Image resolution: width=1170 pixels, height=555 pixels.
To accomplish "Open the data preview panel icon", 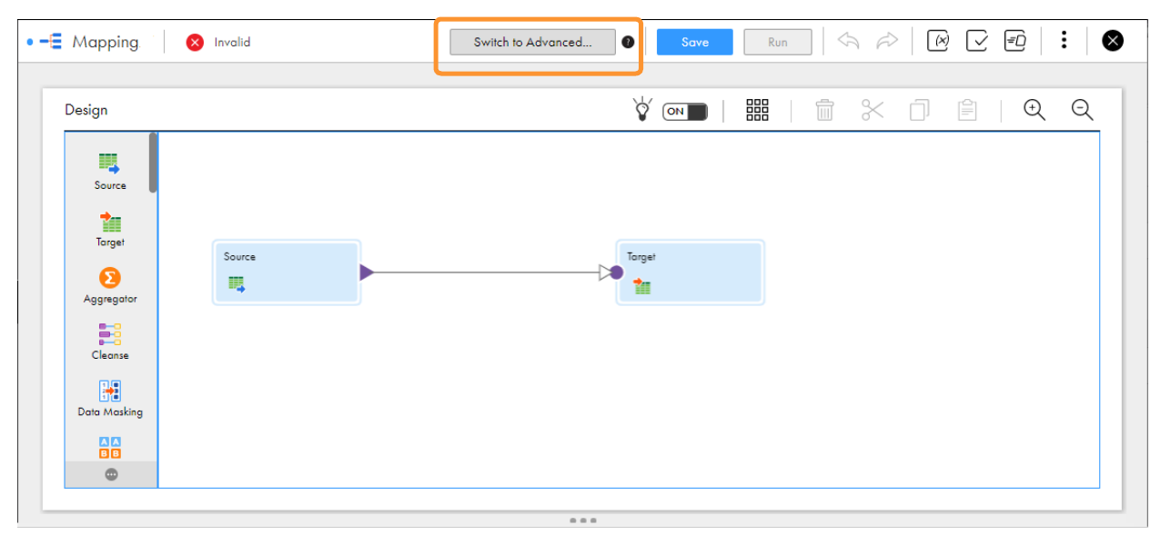I will tap(1015, 41).
